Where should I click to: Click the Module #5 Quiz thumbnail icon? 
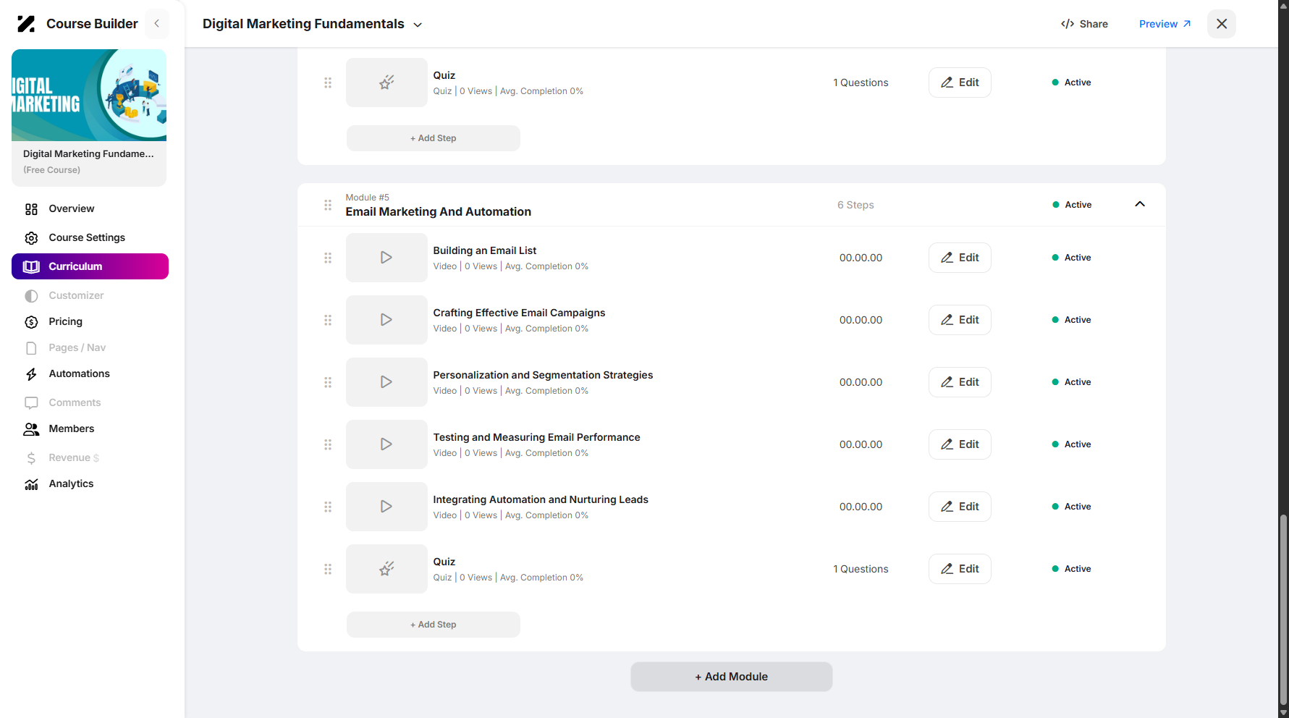386,569
